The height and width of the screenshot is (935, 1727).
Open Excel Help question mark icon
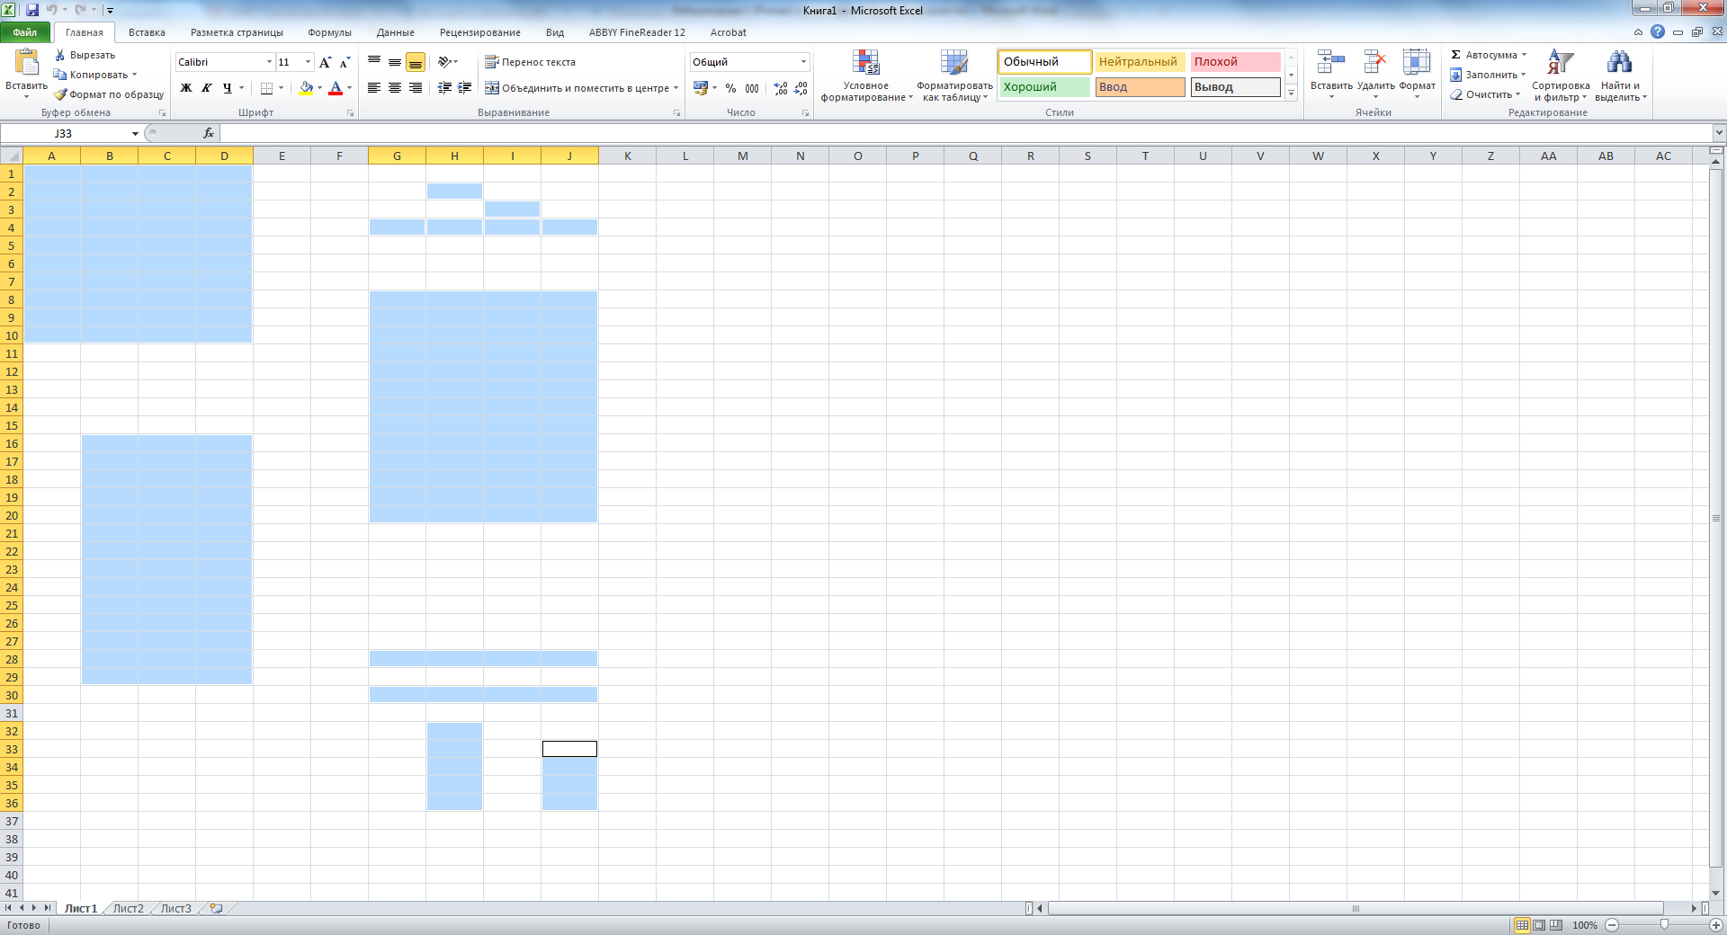pos(1658,31)
